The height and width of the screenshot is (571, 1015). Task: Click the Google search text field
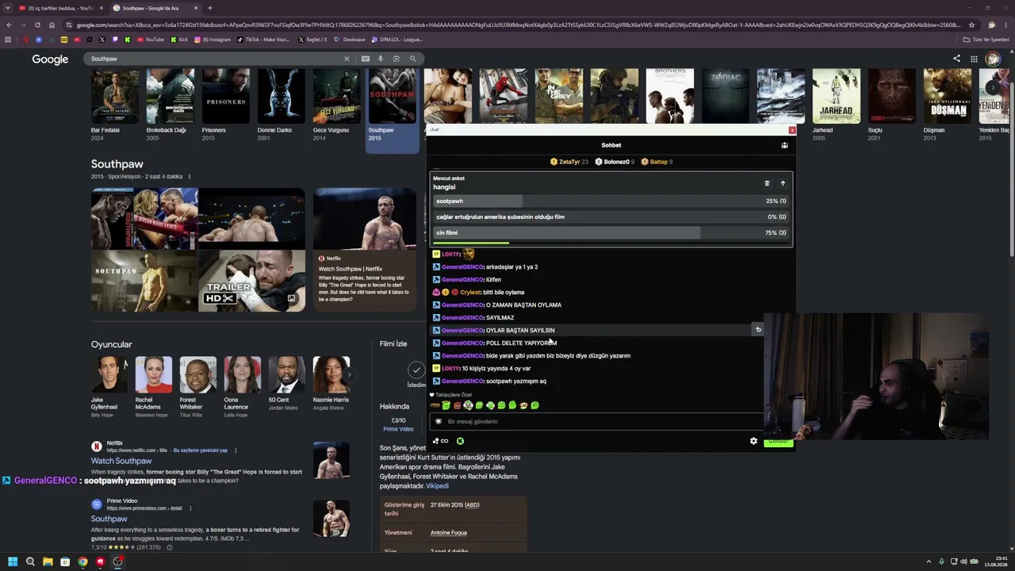[x=214, y=59]
